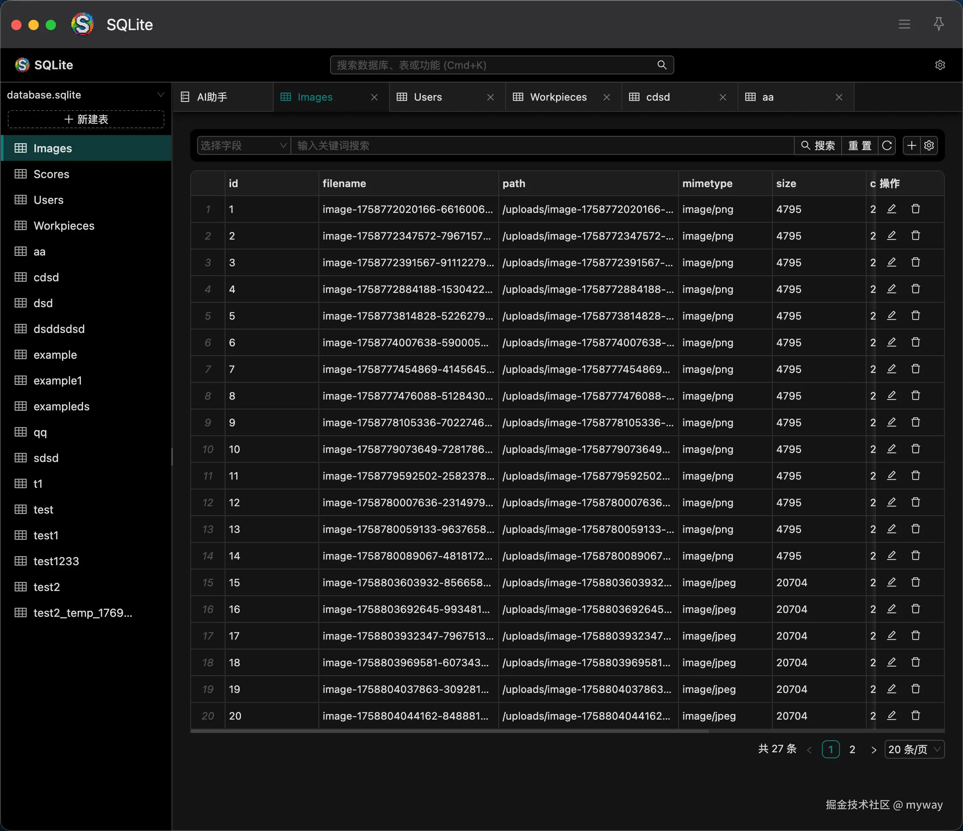Close the Users tab
The height and width of the screenshot is (831, 963).
pos(491,97)
